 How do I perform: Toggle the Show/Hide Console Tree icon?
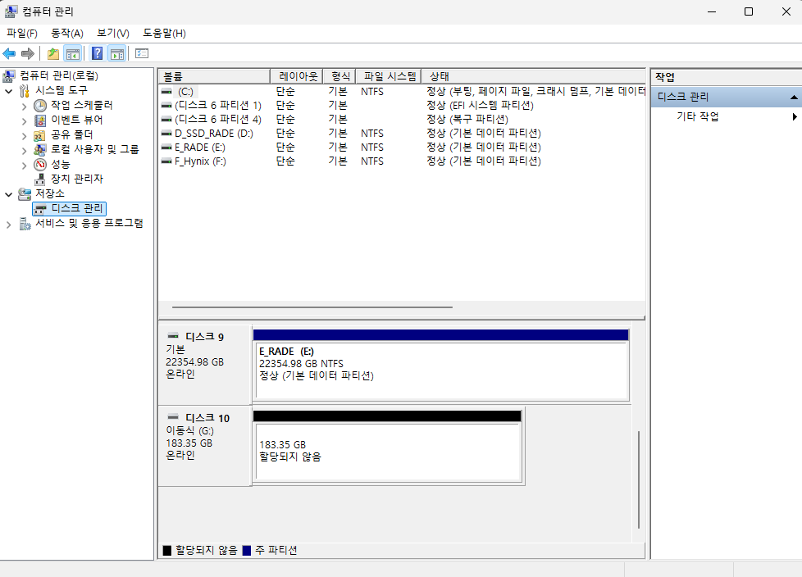pyautogui.click(x=73, y=53)
